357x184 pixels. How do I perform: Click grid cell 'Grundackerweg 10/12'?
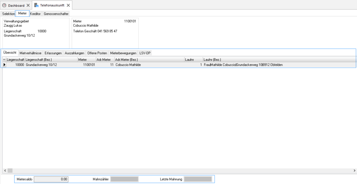tap(51, 65)
